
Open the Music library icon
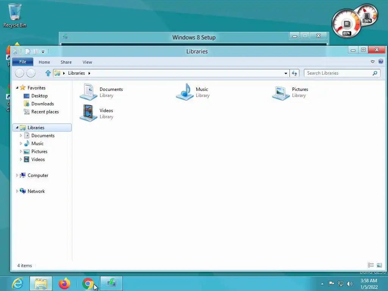click(185, 92)
